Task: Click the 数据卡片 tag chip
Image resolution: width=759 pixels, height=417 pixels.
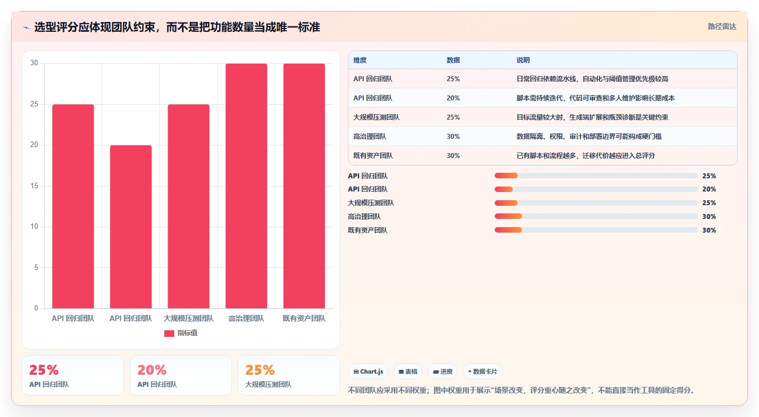Action: point(483,371)
